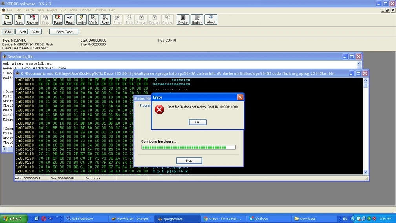Switch hex view to 8-bit mode
This screenshot has height=223, width=396.
coord(8,32)
